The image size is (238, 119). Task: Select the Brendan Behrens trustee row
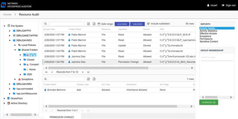click(119, 90)
